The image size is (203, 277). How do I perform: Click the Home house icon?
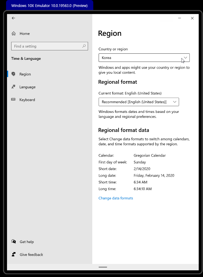(x=14, y=33)
